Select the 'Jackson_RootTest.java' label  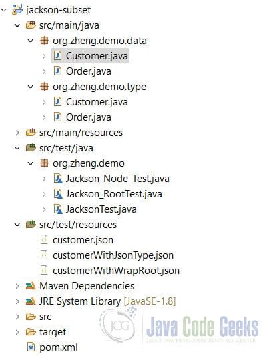114,194
